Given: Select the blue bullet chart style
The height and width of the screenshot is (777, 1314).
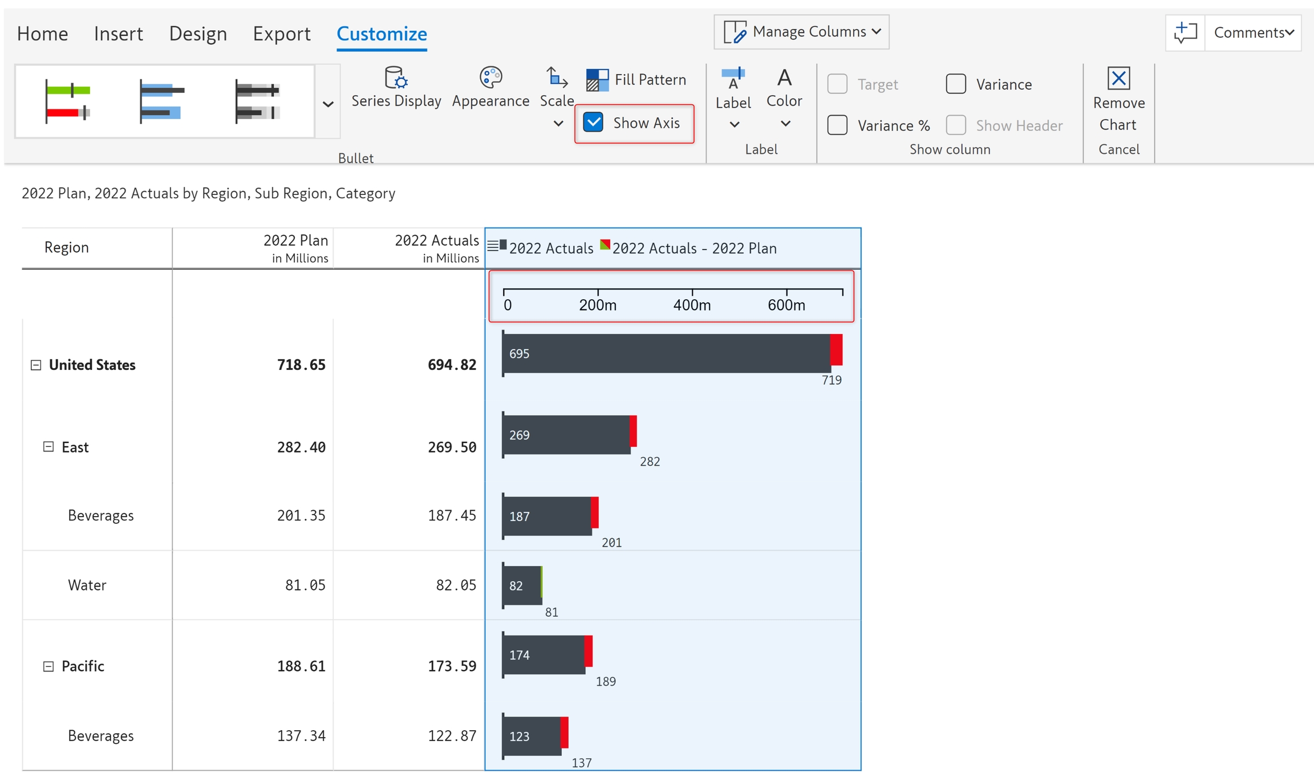Looking at the screenshot, I should [x=162, y=101].
